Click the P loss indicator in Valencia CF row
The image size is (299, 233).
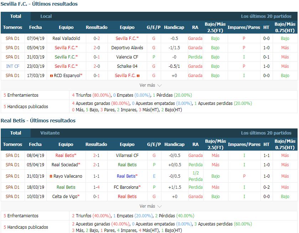[x=154, y=57]
